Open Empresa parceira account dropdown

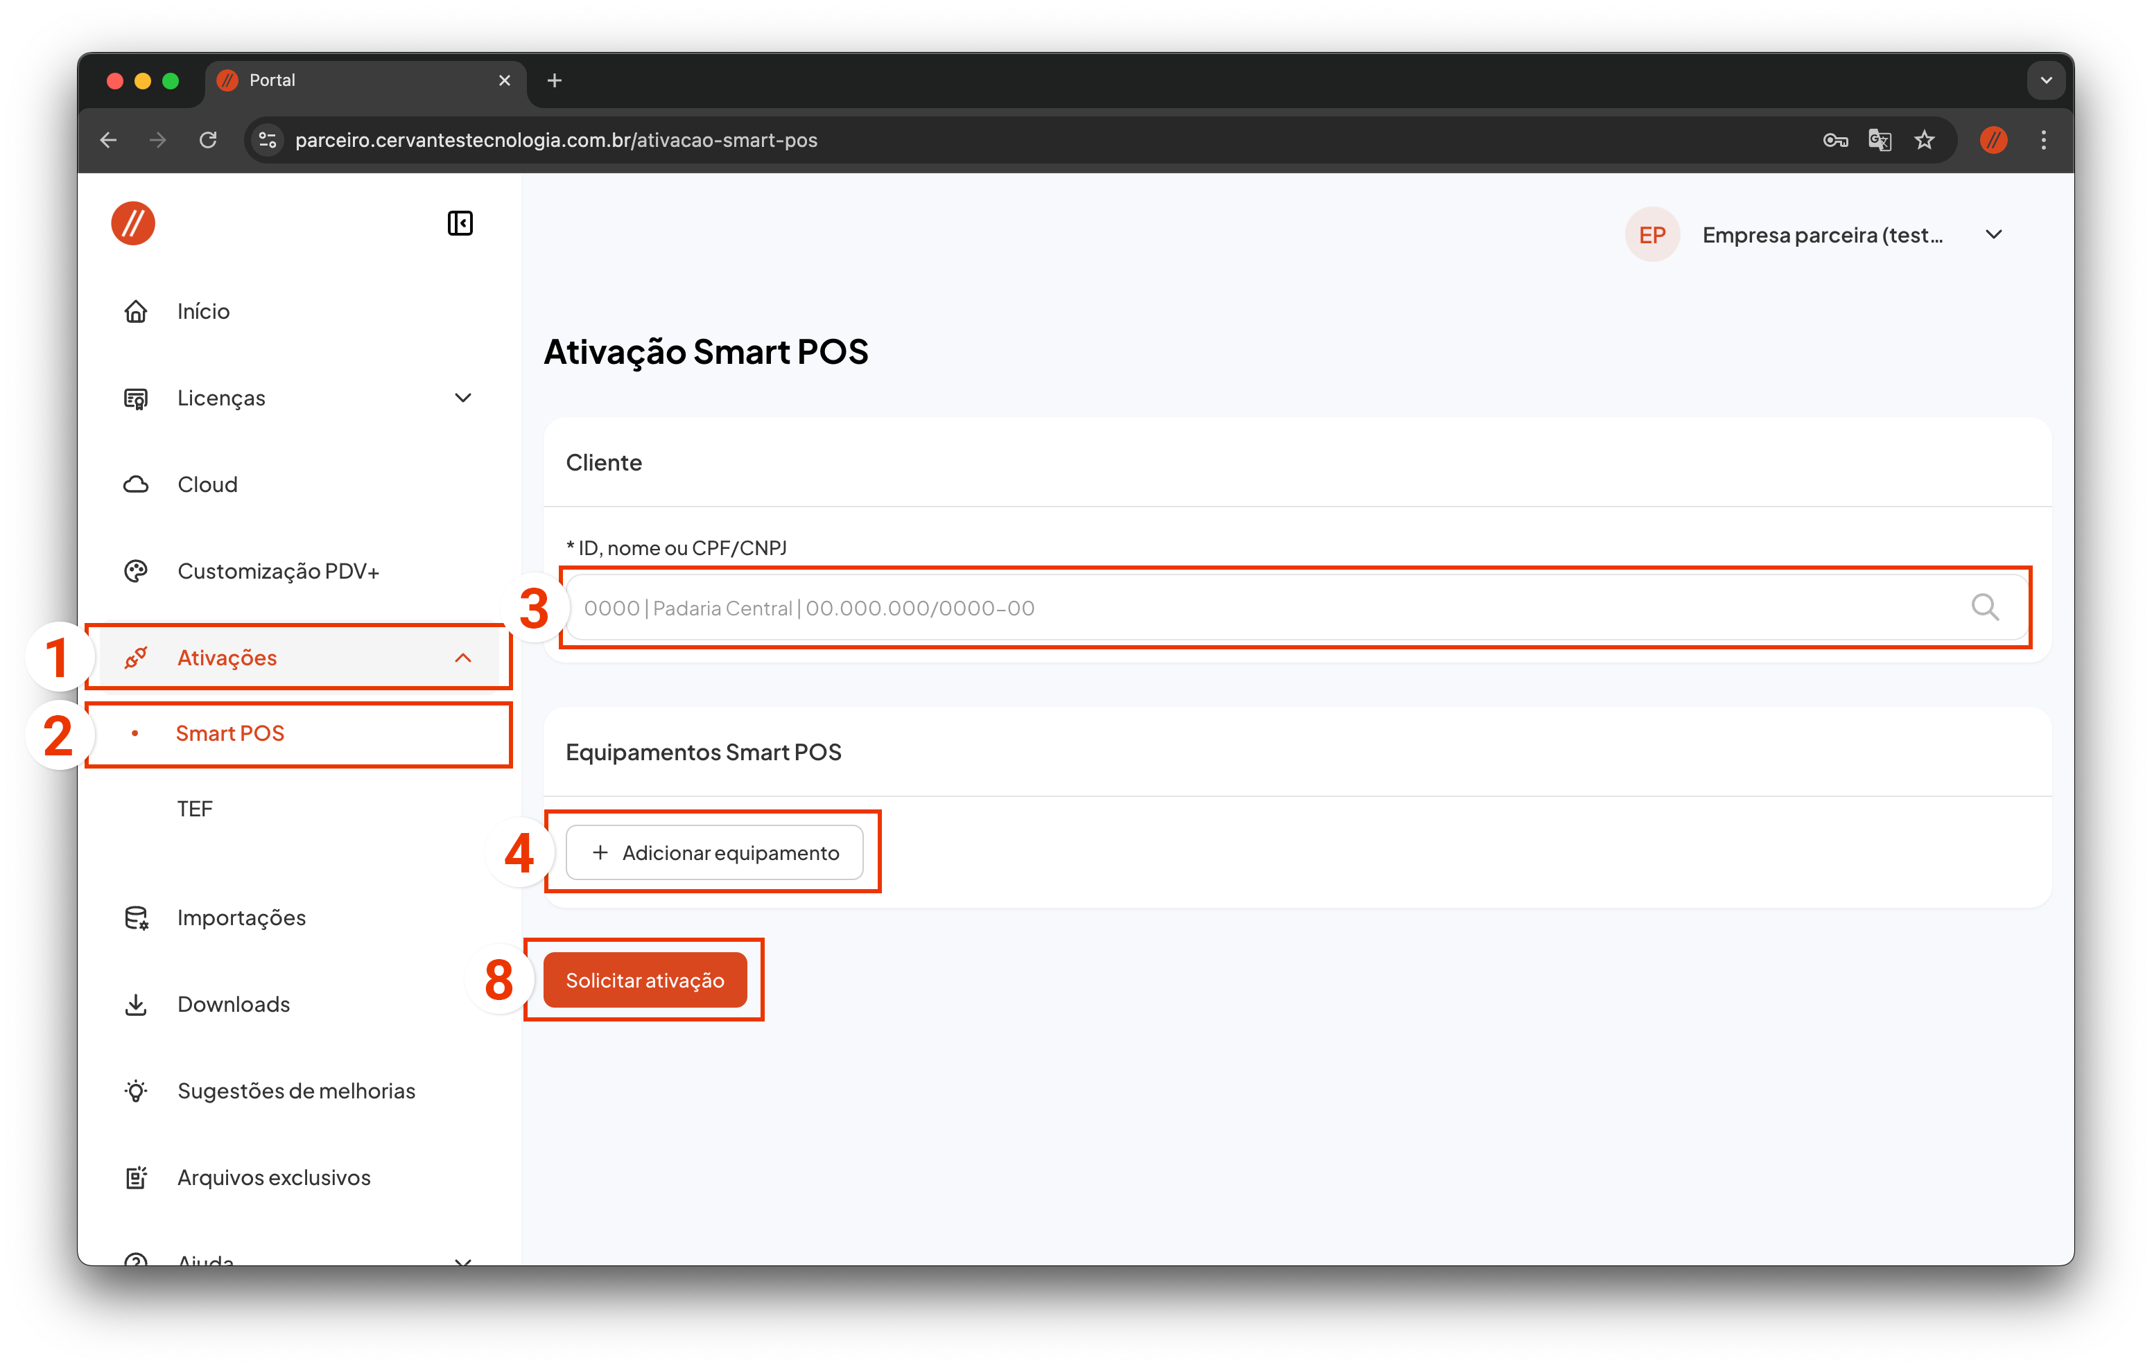[x=1993, y=235]
